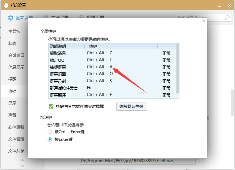235x170 pixels.
Task: Click hotkey value Ctrl + Alt + Z
Action: point(100,53)
